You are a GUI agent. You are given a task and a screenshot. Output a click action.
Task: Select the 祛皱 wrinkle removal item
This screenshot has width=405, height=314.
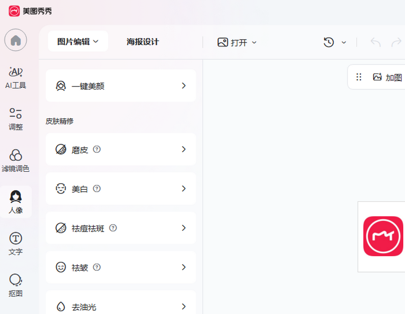pyautogui.click(x=121, y=267)
